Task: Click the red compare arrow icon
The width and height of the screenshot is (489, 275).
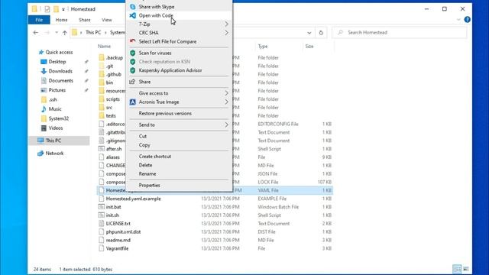Action: 132,41
